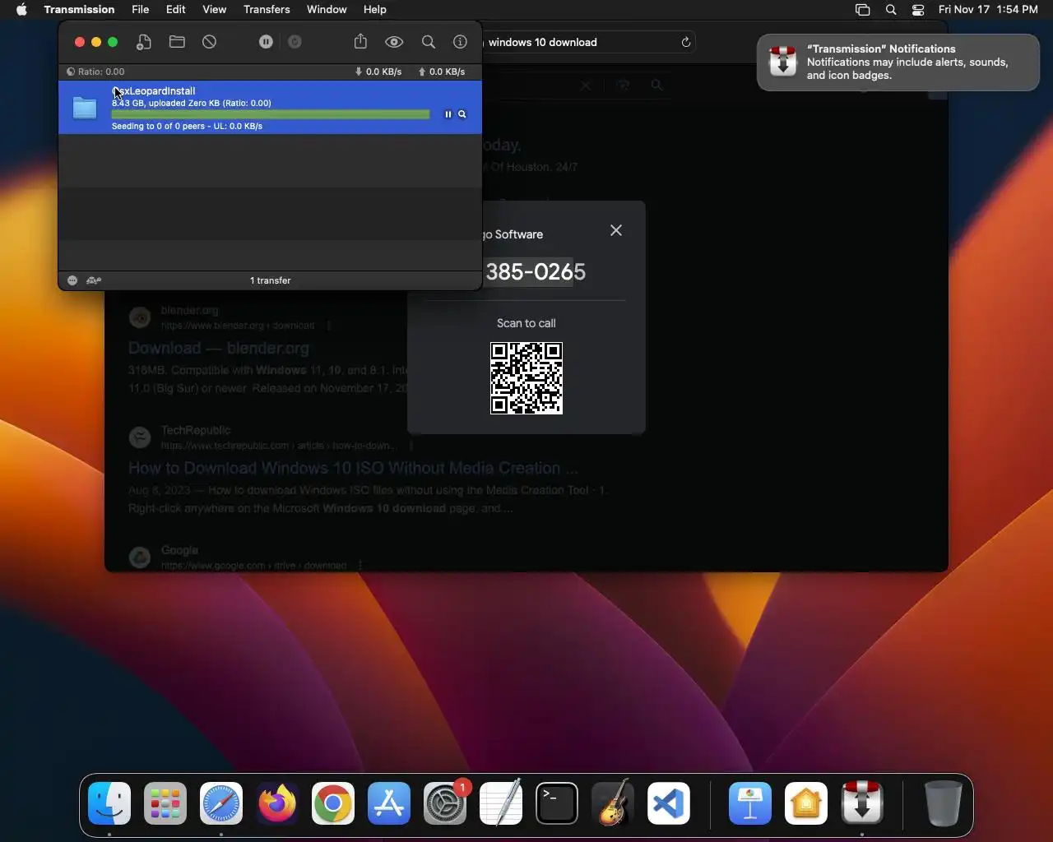Open GarageBand from the Dock
The height and width of the screenshot is (842, 1053).
(613, 803)
